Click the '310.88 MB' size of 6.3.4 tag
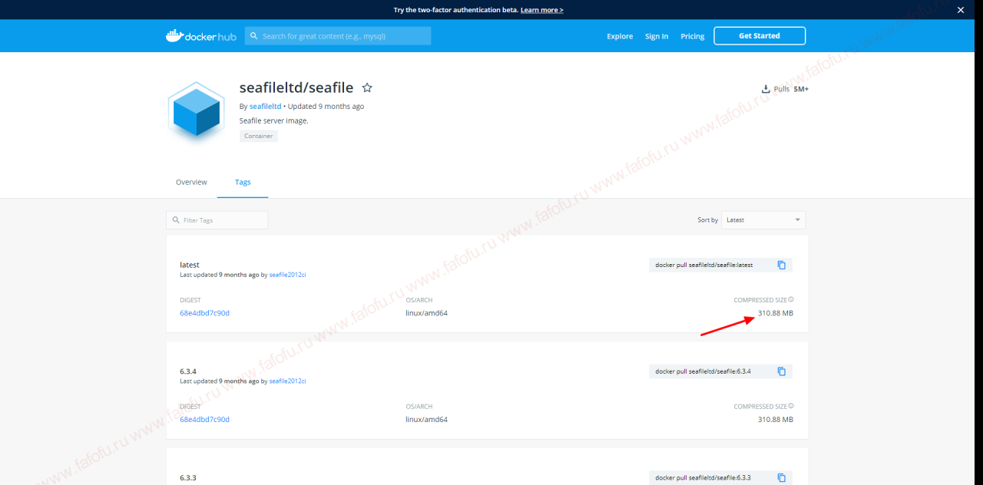Image resolution: width=983 pixels, height=485 pixels. [776, 420]
